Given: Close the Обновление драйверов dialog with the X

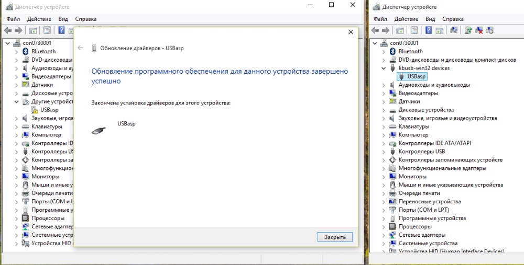Looking at the screenshot, I should click(351, 32).
